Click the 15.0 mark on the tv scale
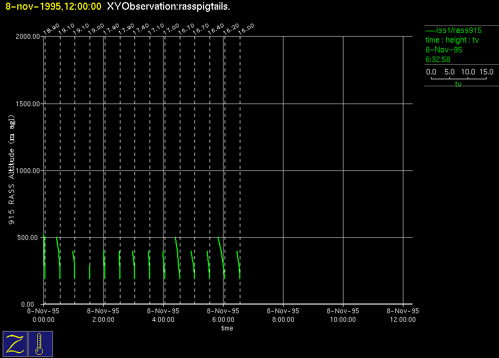Viewport: 499px width, 358px height. (x=486, y=72)
